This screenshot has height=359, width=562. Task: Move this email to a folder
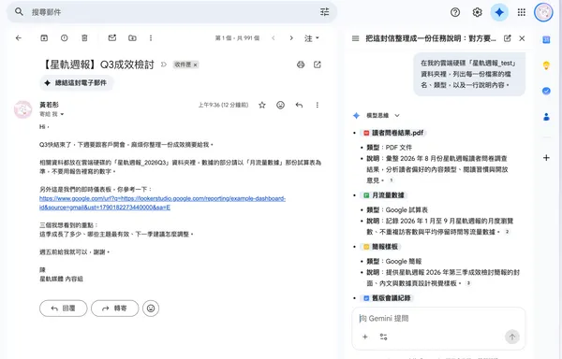[132, 38]
